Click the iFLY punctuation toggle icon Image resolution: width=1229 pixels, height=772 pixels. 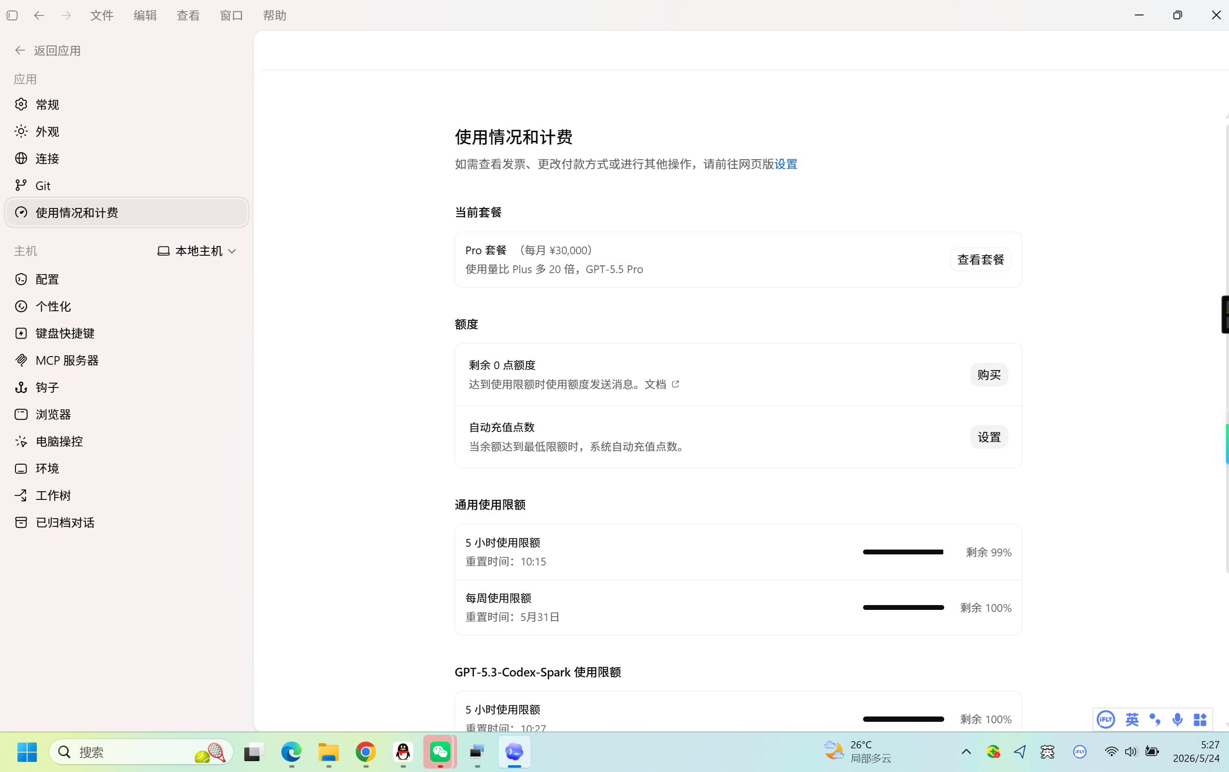(x=1155, y=719)
